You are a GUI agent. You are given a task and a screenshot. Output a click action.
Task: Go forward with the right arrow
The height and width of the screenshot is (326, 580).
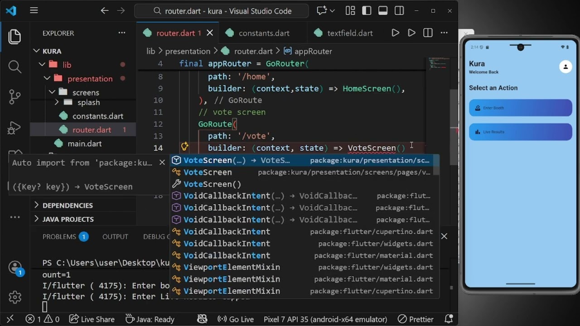tap(121, 10)
